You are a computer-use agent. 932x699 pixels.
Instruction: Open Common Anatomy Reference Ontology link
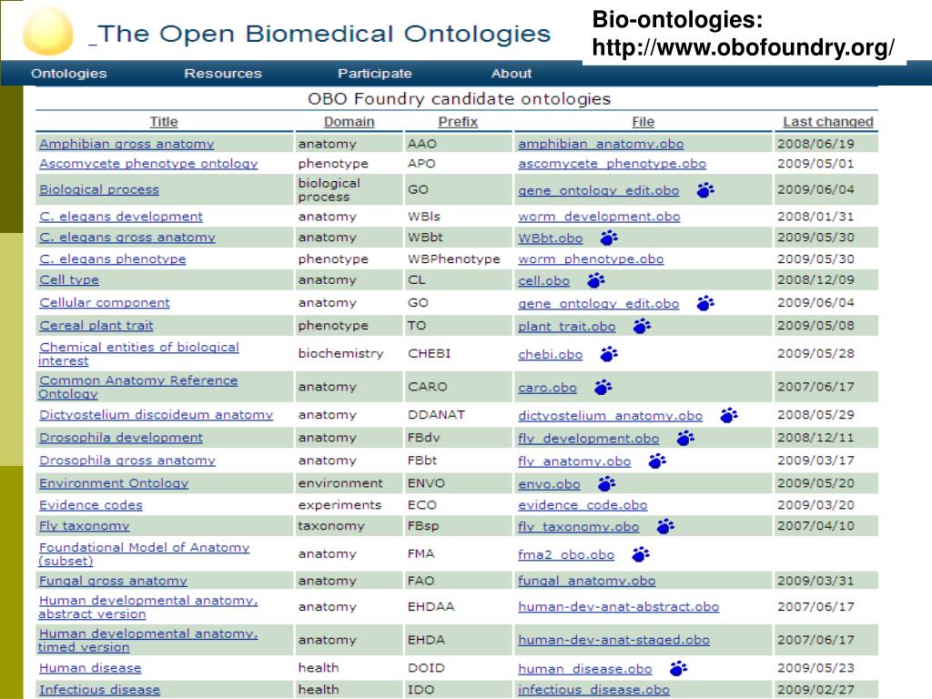138,387
